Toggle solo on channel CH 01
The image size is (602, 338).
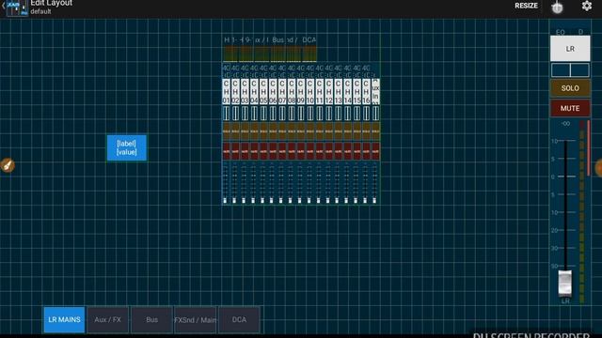(x=226, y=131)
